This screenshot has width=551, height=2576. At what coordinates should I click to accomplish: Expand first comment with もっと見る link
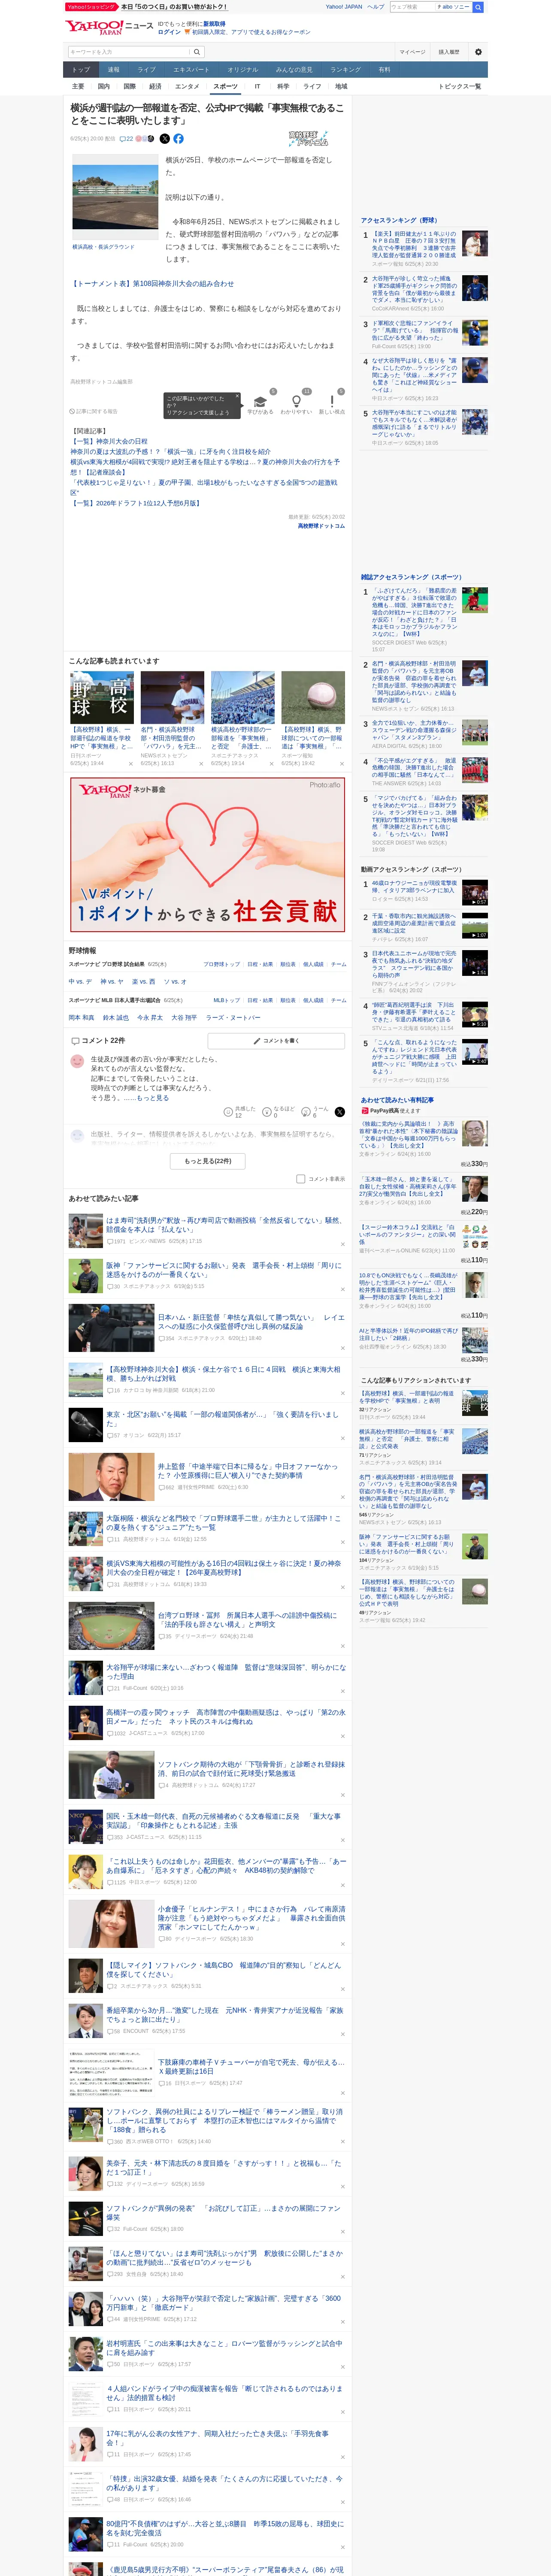[153, 1098]
